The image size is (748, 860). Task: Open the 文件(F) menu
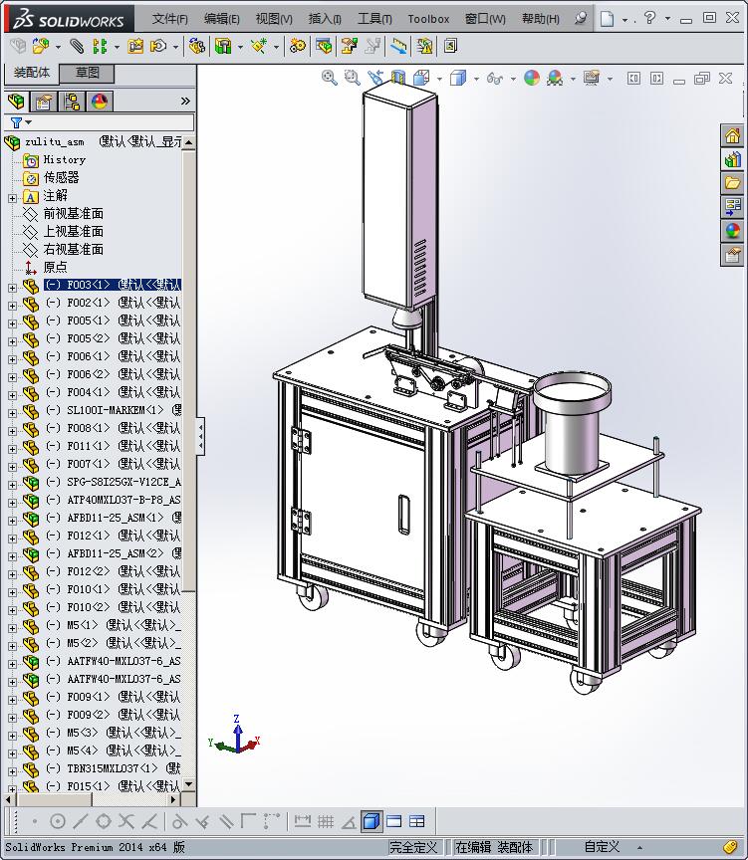pyautogui.click(x=169, y=19)
